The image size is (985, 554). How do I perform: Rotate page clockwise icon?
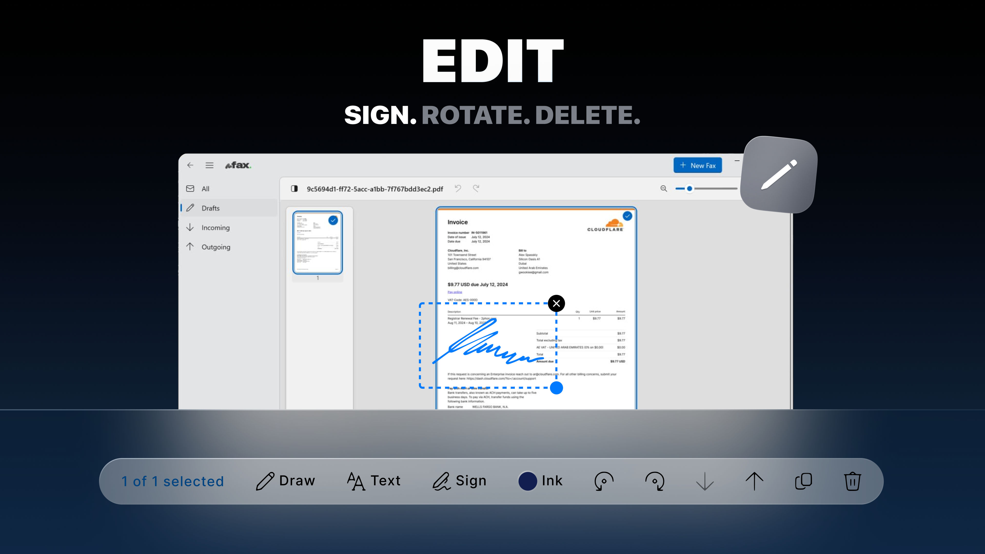655,481
